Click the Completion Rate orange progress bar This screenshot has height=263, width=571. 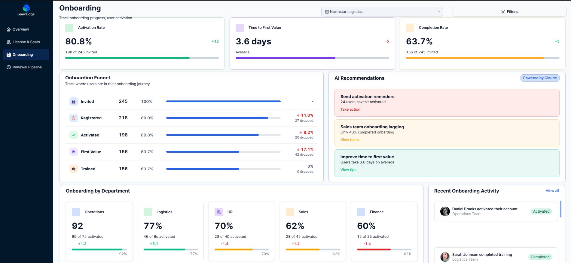tap(483, 58)
